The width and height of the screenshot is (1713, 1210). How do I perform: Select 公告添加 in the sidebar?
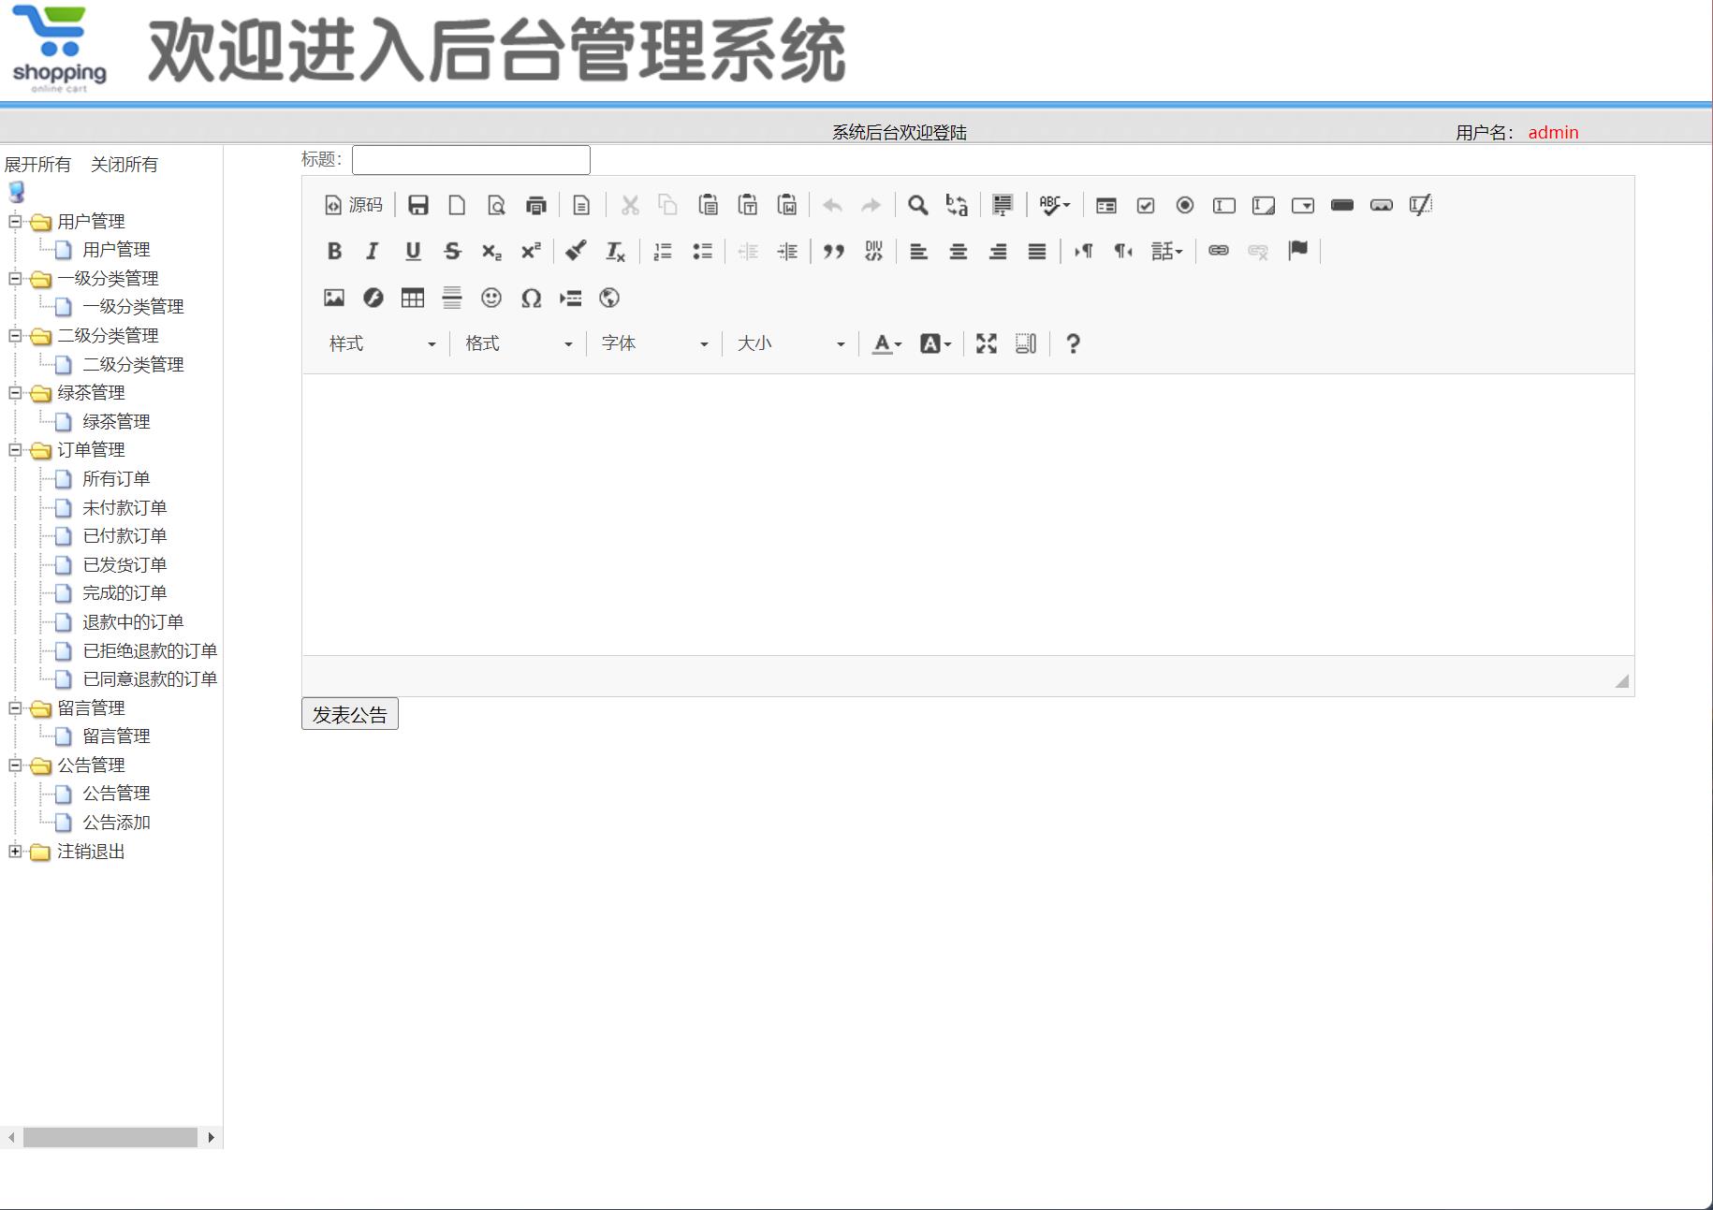pos(116,823)
